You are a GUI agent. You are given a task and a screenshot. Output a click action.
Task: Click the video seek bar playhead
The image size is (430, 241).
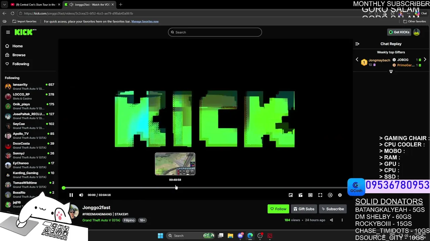(63, 188)
